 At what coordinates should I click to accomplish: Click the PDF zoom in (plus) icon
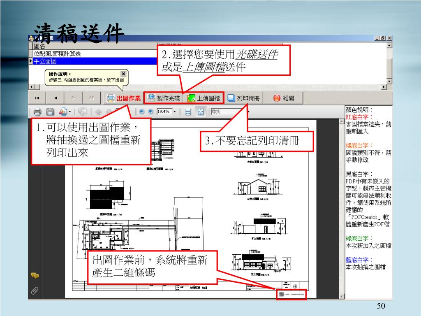point(150,112)
